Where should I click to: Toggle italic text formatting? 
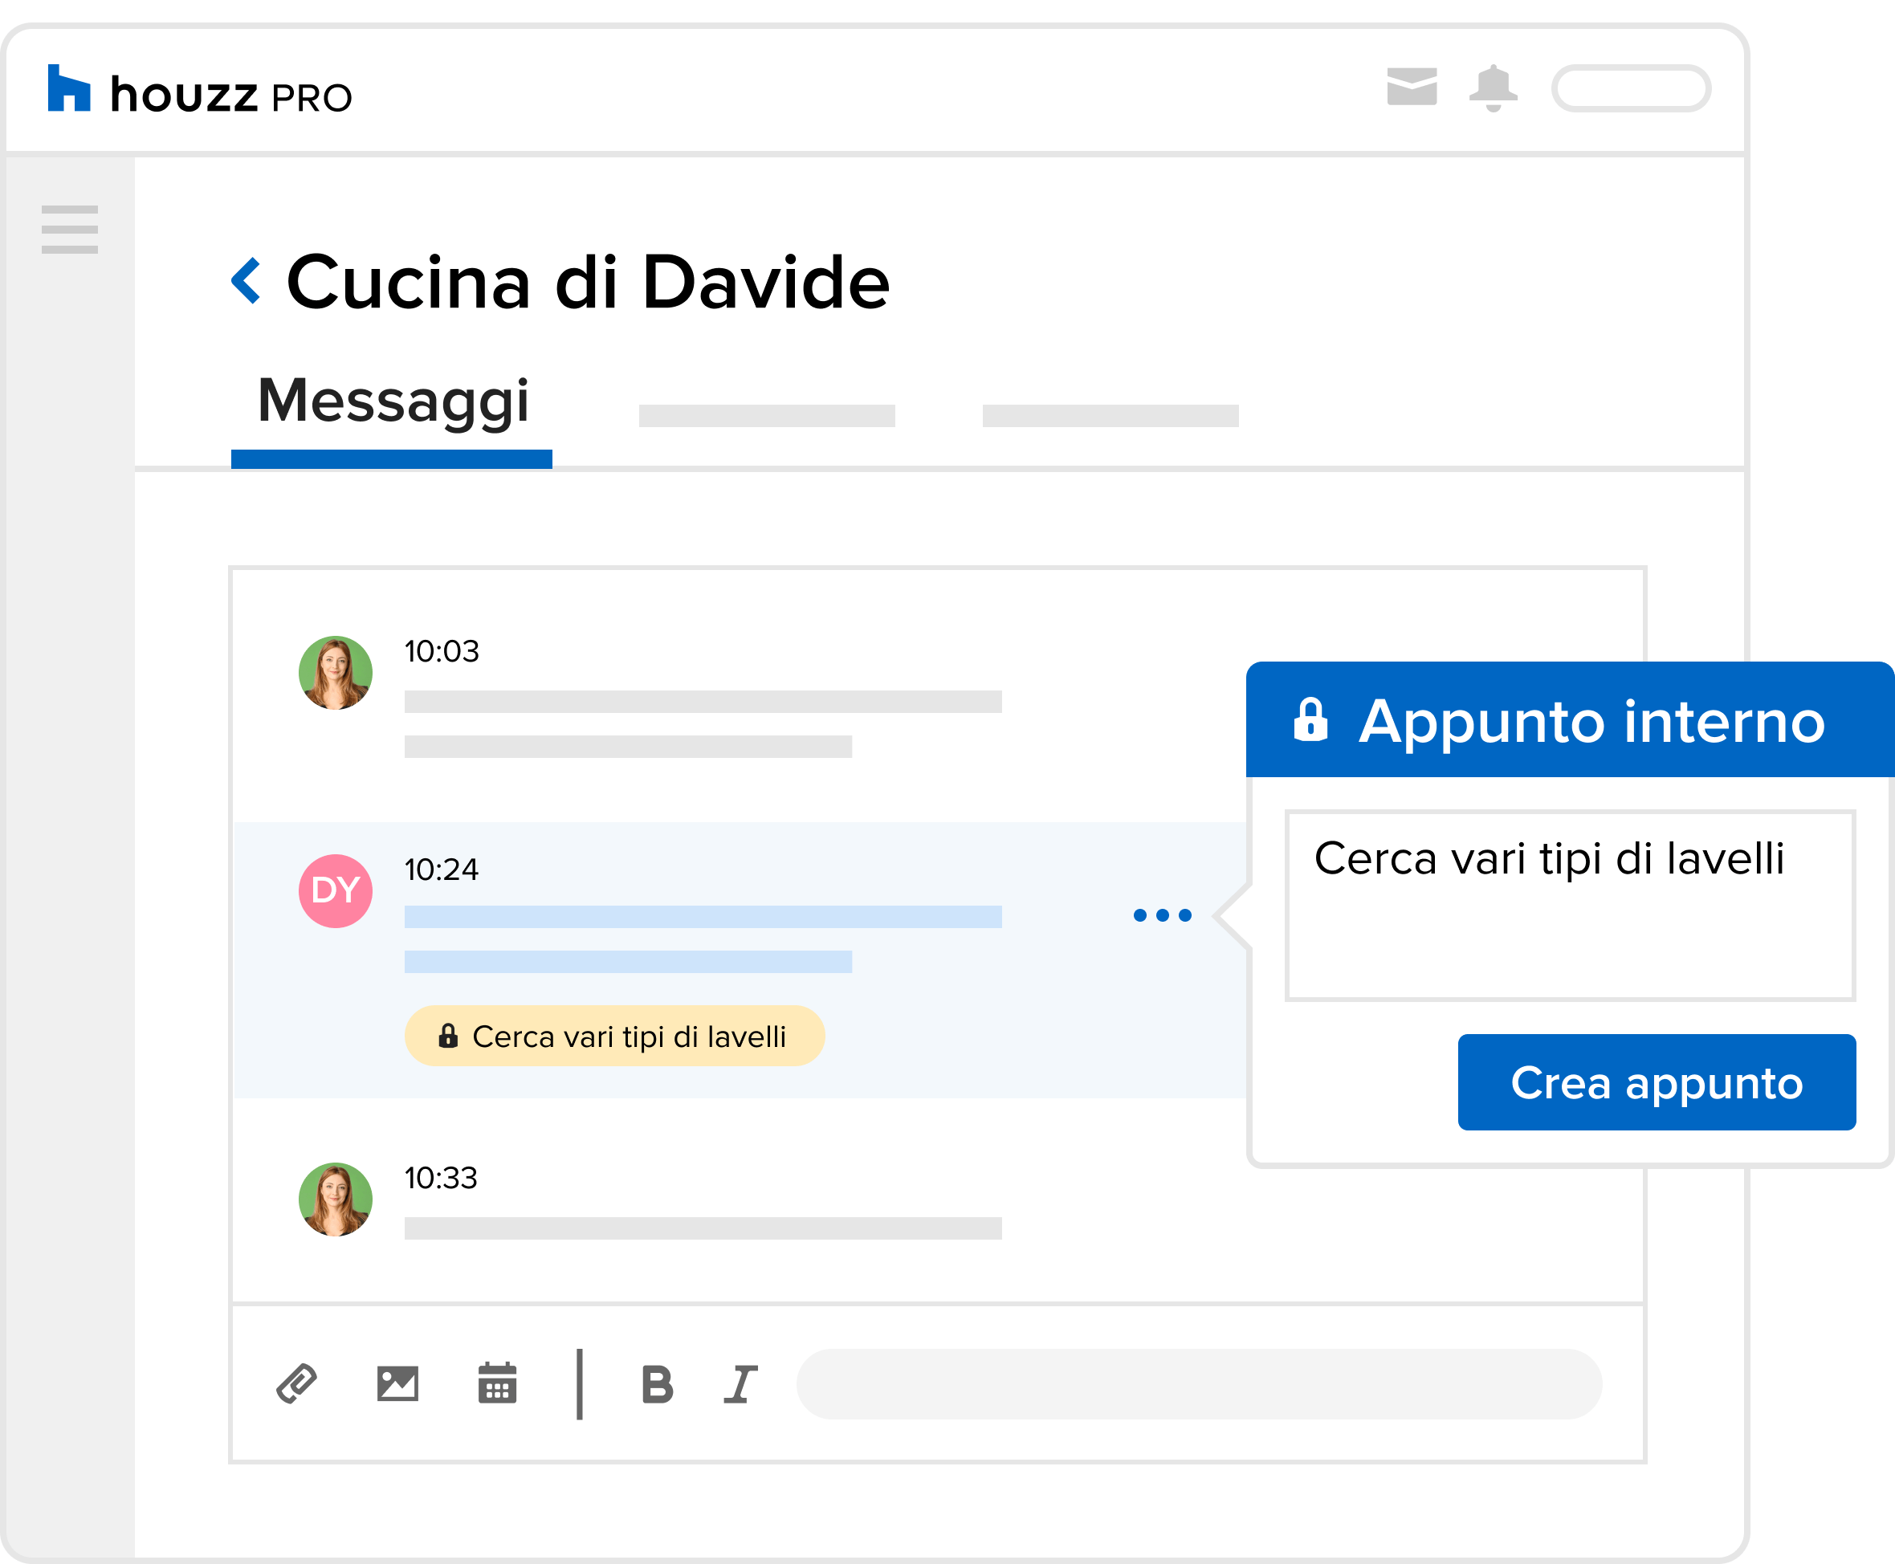tap(740, 1385)
